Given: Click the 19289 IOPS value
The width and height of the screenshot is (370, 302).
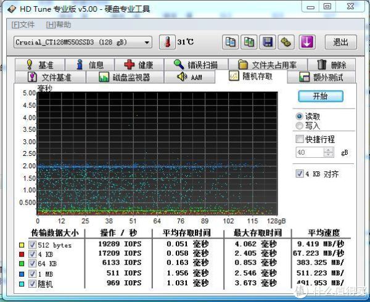Looking at the screenshot, I should (120, 244).
